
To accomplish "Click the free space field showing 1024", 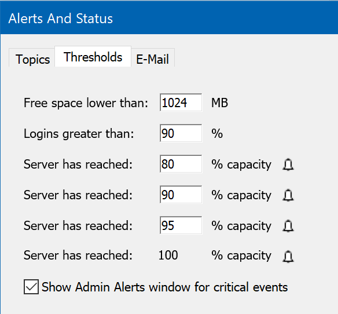I will (181, 103).
